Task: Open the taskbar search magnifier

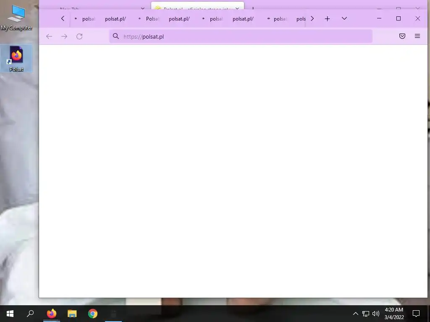Action: pyautogui.click(x=30, y=314)
